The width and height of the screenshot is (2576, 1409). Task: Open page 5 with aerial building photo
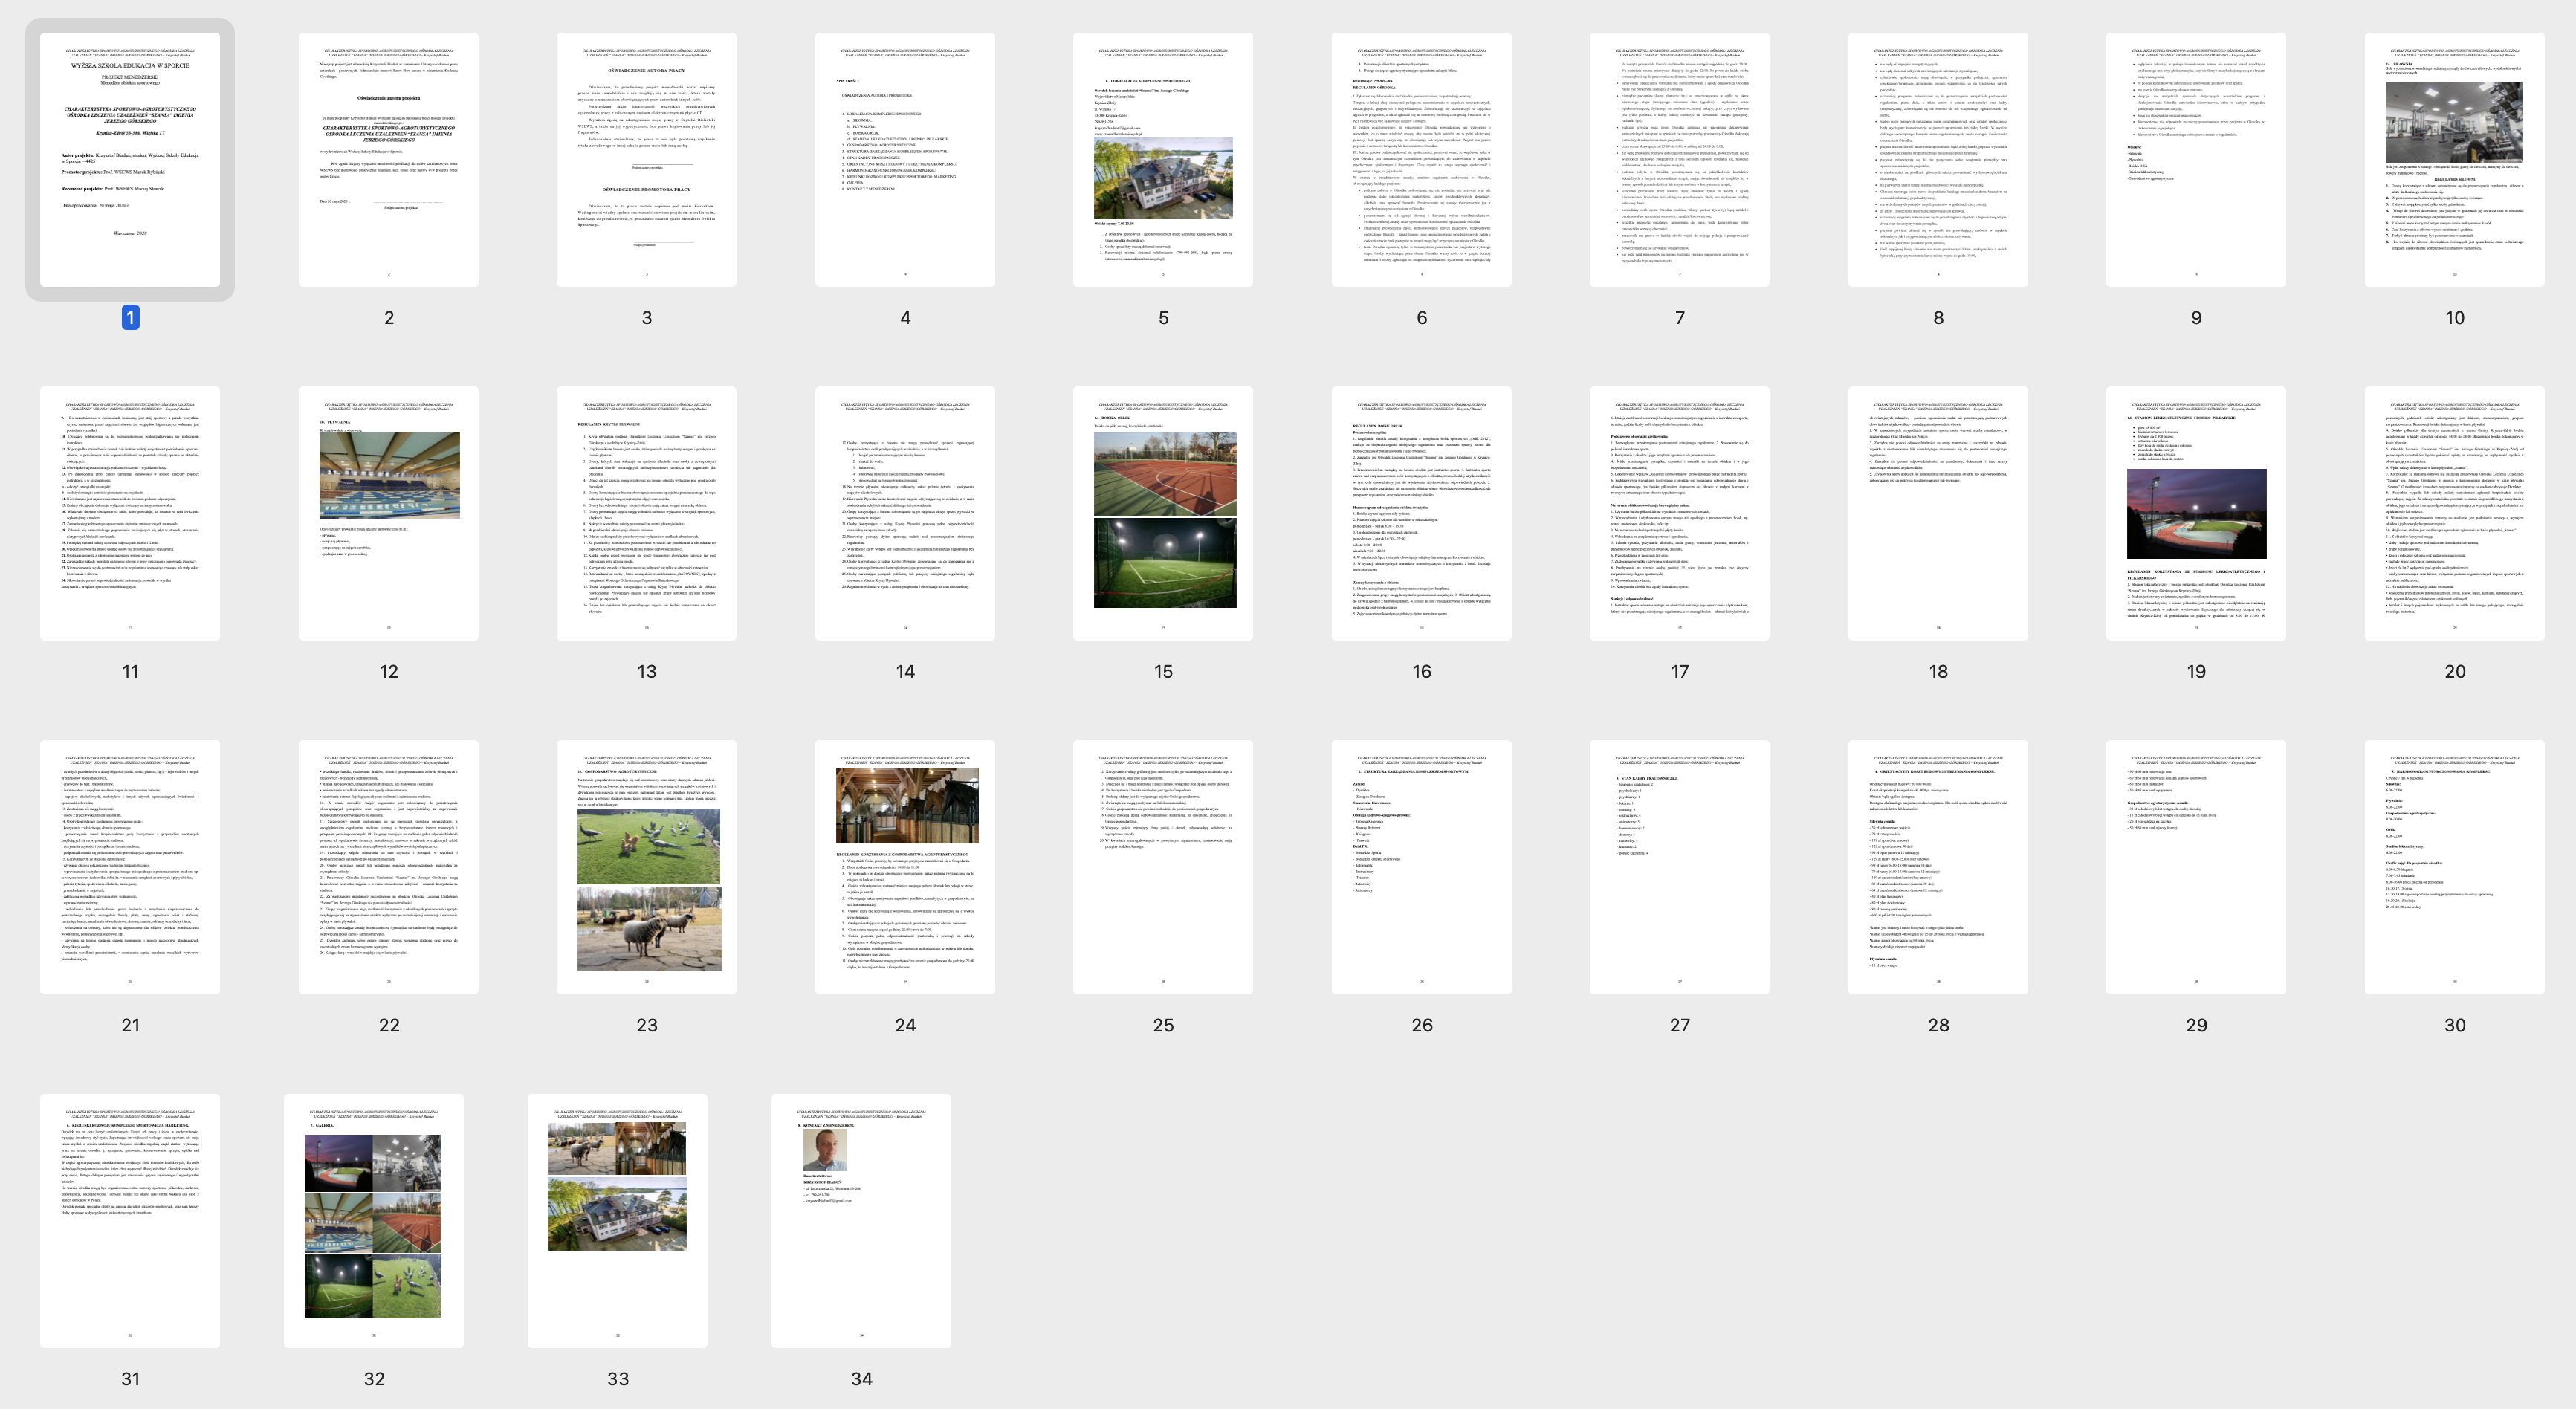click(x=1162, y=160)
